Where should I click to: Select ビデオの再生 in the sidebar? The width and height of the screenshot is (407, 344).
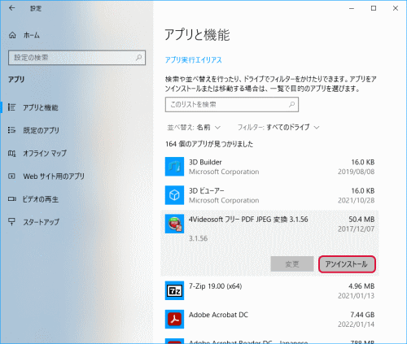tap(41, 199)
